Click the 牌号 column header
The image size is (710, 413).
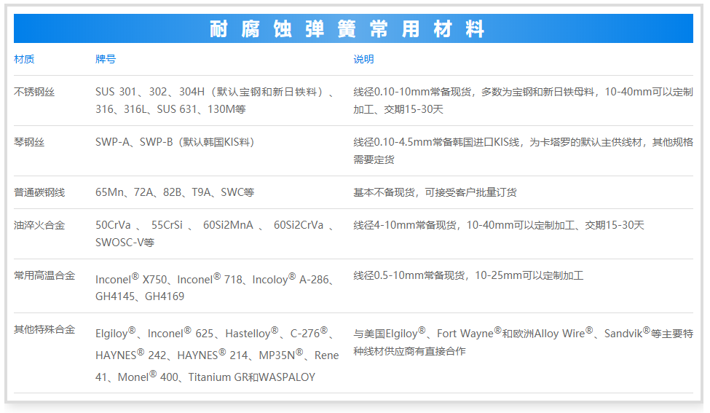pyautogui.click(x=106, y=60)
